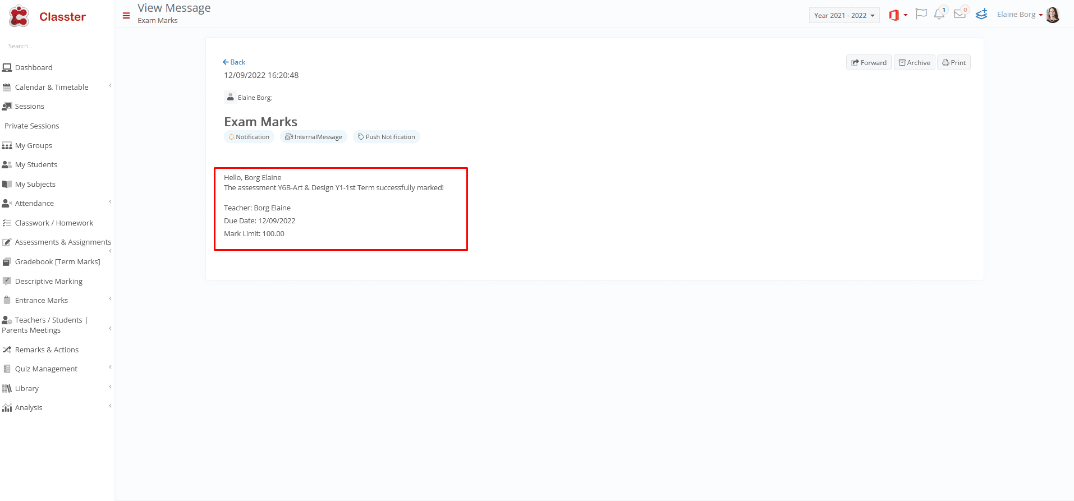Click the Classwork / Homework list icon
Image resolution: width=1074 pixels, height=501 pixels.
7,223
